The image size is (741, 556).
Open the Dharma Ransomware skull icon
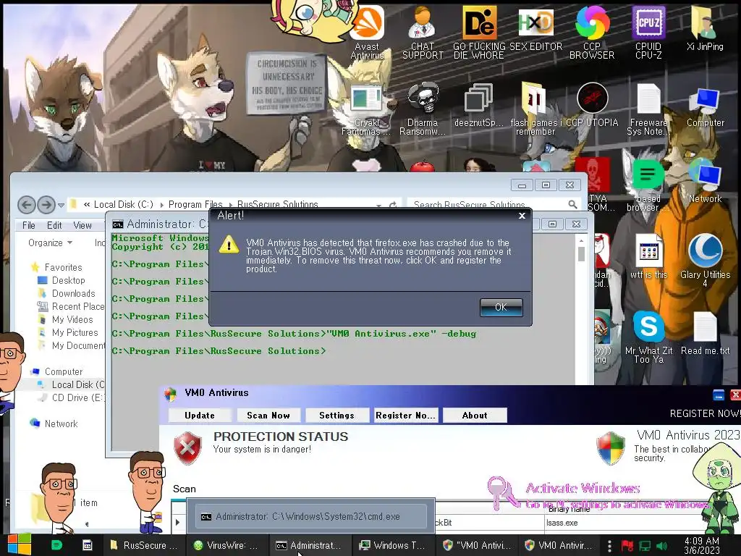(x=423, y=109)
